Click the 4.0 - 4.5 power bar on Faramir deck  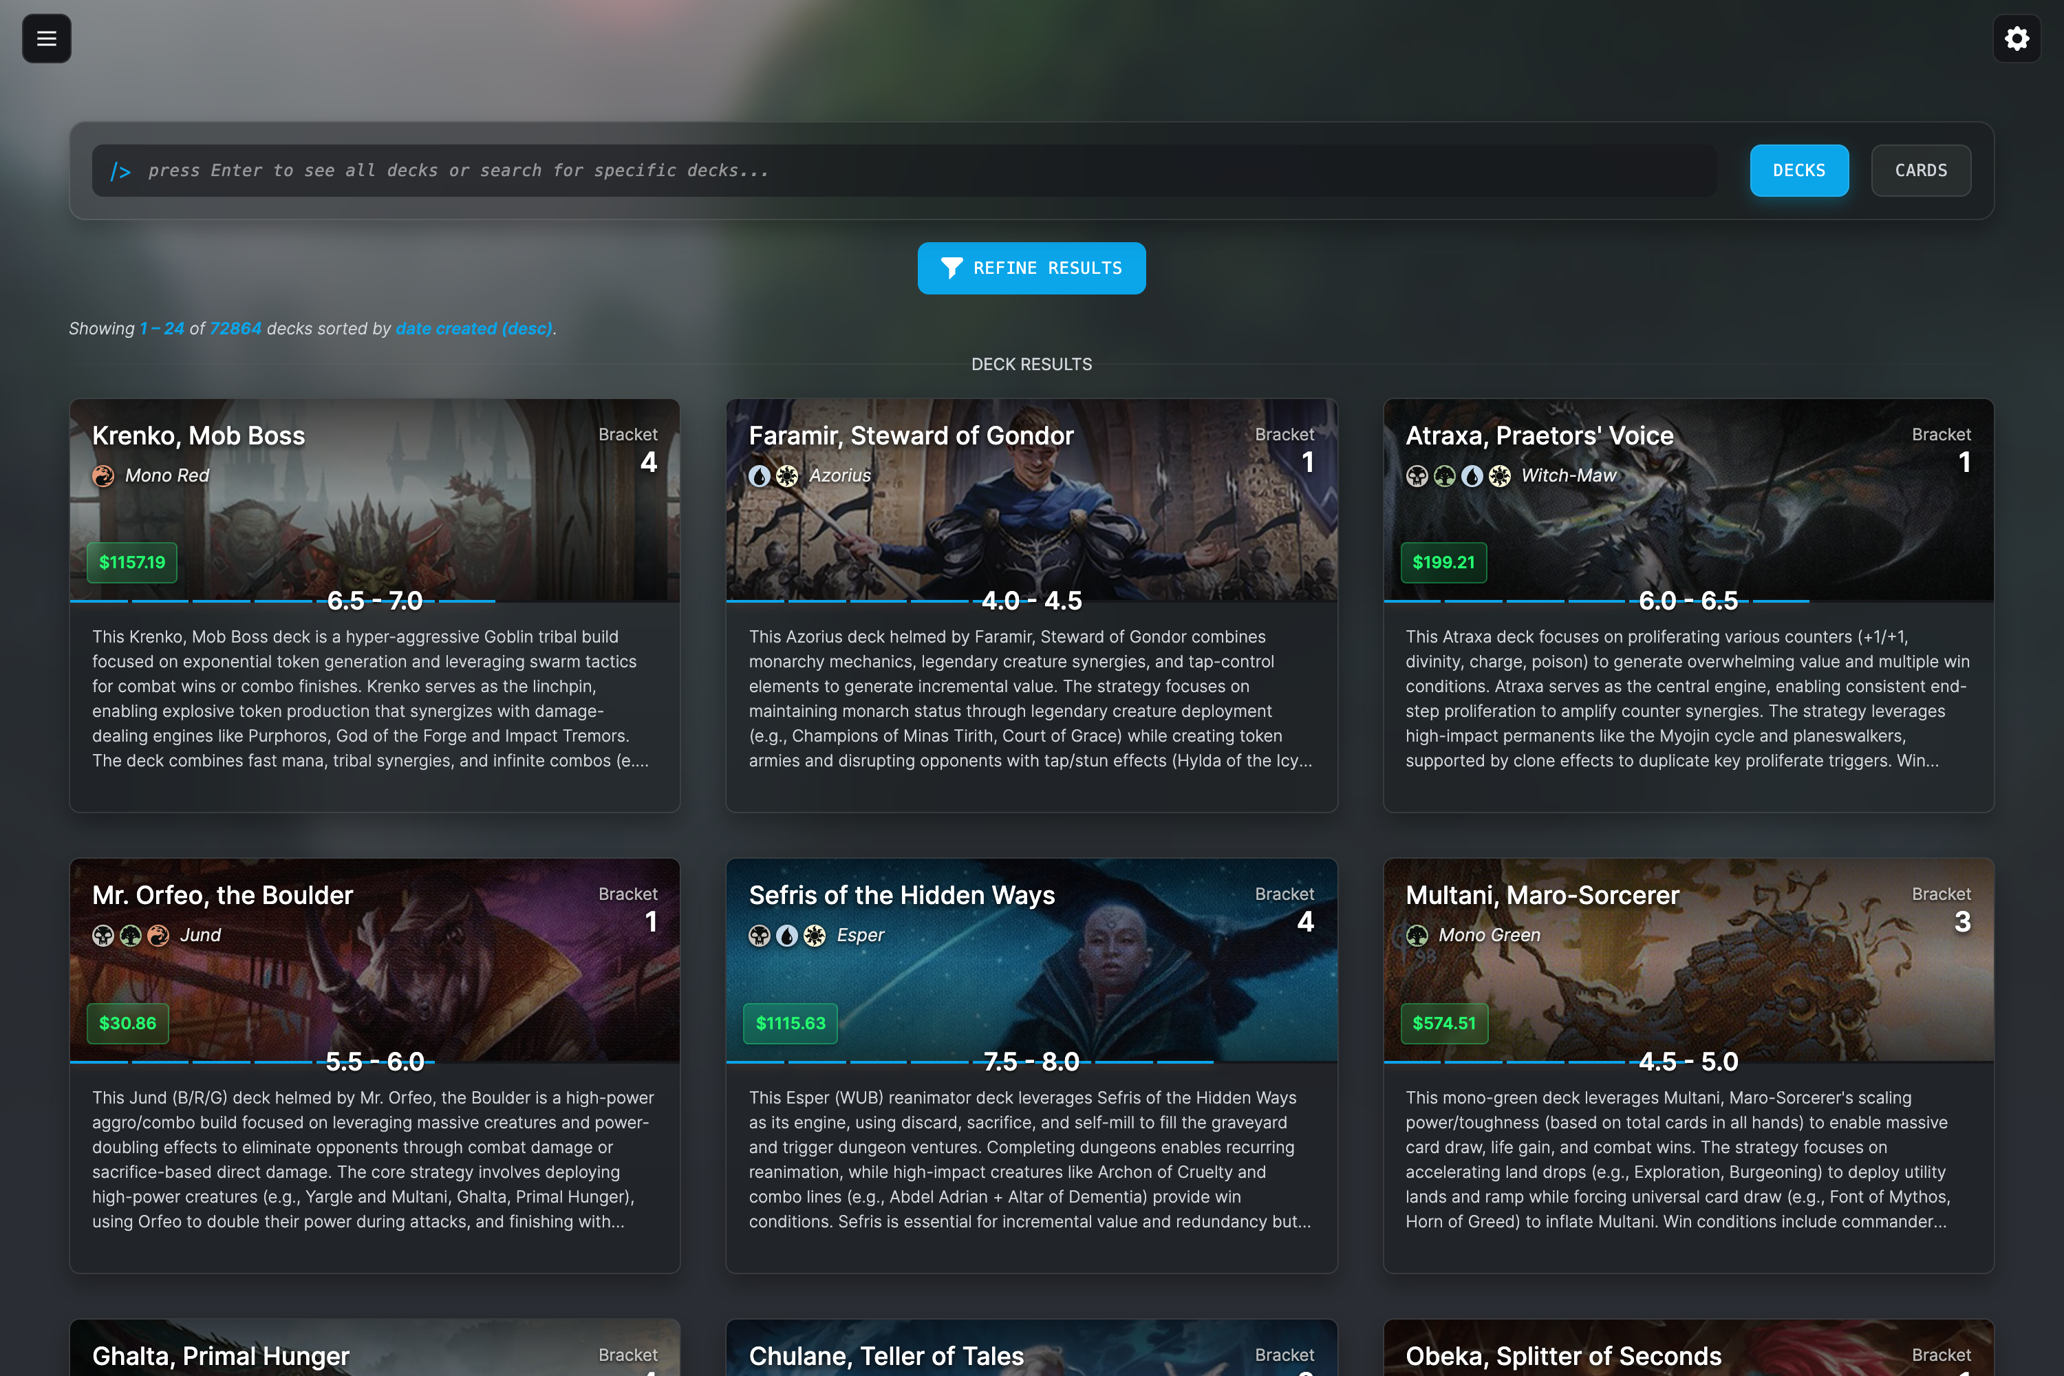click(1031, 601)
